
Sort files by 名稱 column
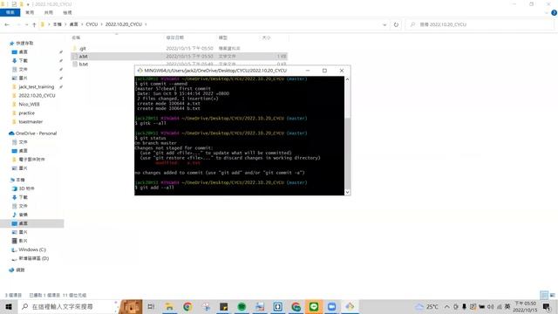(76, 38)
